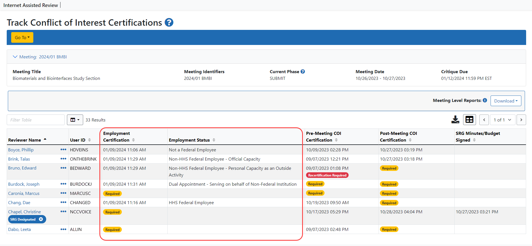This screenshot has height=246, width=532.
Task: Open the Go To dropdown menu
Action: [x=22, y=37]
